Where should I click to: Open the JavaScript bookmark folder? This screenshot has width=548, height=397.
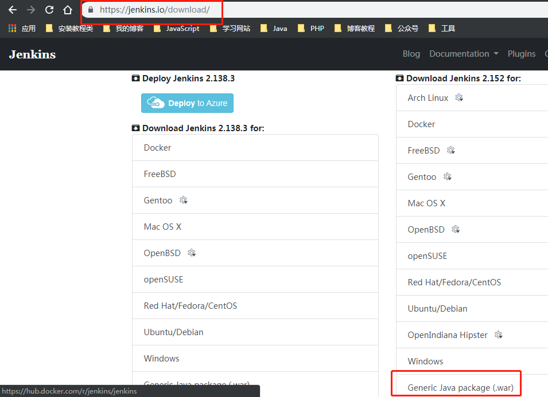pyautogui.click(x=177, y=28)
